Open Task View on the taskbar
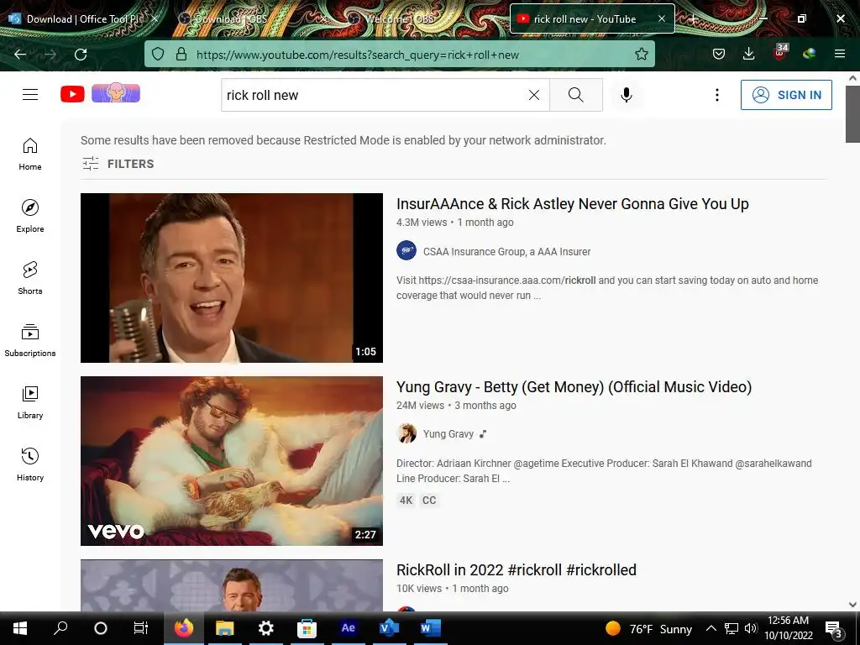 coord(141,628)
